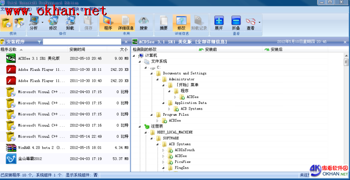The image size is (350, 180).
Task: Toggle the 搜索 binoculars layout button
Action: click(x=143, y=23)
